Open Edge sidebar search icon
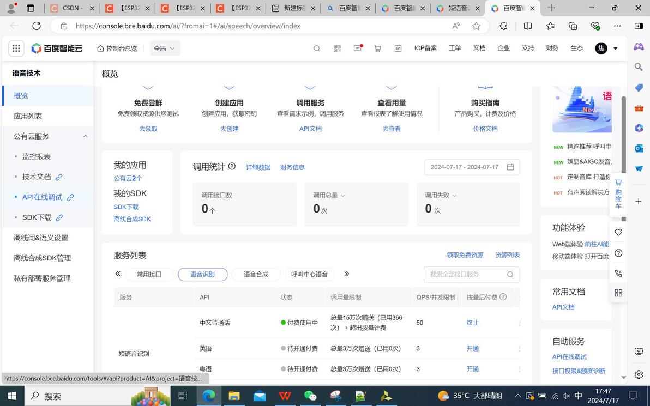This screenshot has height=406, width=650. (x=639, y=66)
